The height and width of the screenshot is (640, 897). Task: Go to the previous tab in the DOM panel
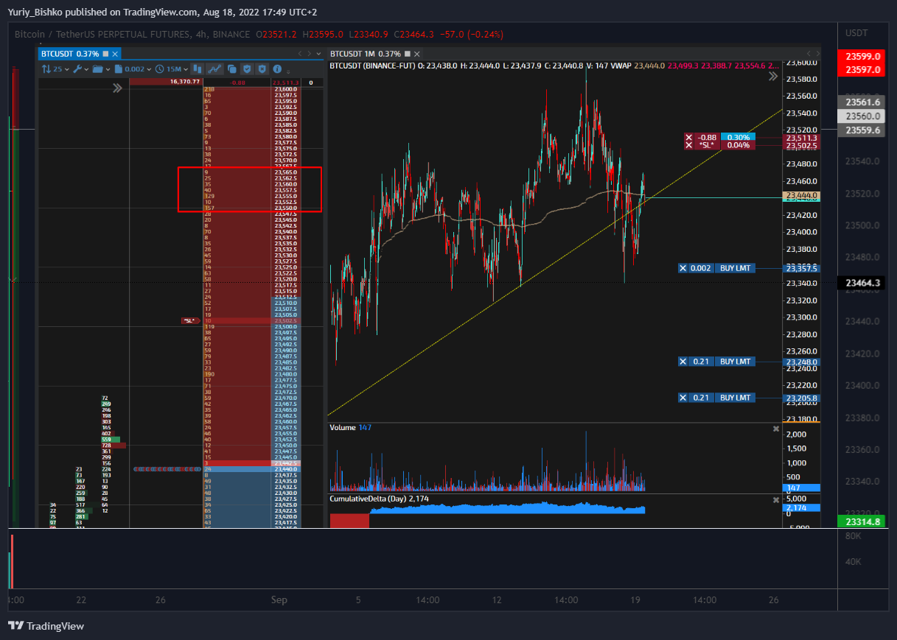coord(300,54)
